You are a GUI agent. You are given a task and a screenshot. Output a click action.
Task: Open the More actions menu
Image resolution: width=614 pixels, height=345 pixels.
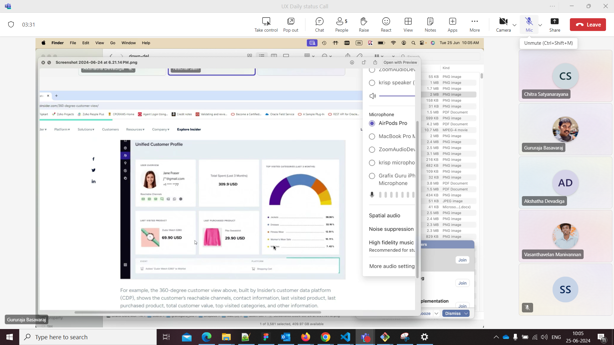[475, 25]
